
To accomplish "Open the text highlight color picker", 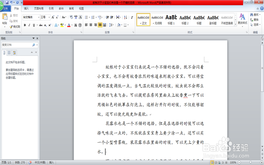I will coord(65,25).
